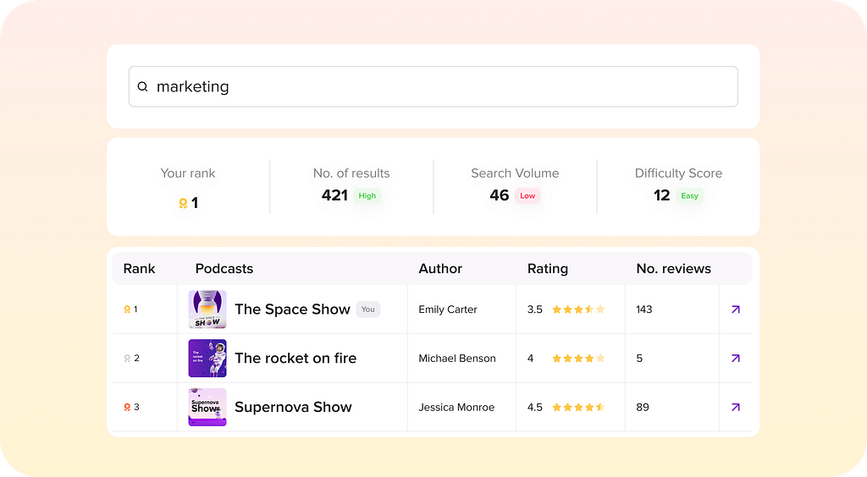Click the No. reviews column header

pos(673,269)
